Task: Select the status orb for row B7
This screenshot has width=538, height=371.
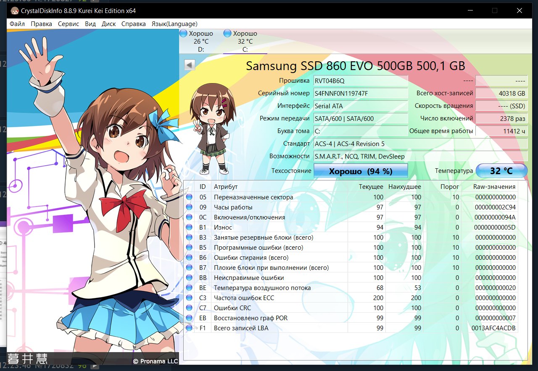Action: click(189, 268)
